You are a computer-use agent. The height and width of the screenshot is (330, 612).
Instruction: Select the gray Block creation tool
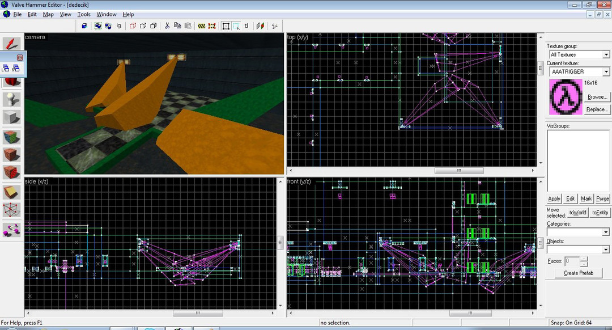tap(12, 117)
